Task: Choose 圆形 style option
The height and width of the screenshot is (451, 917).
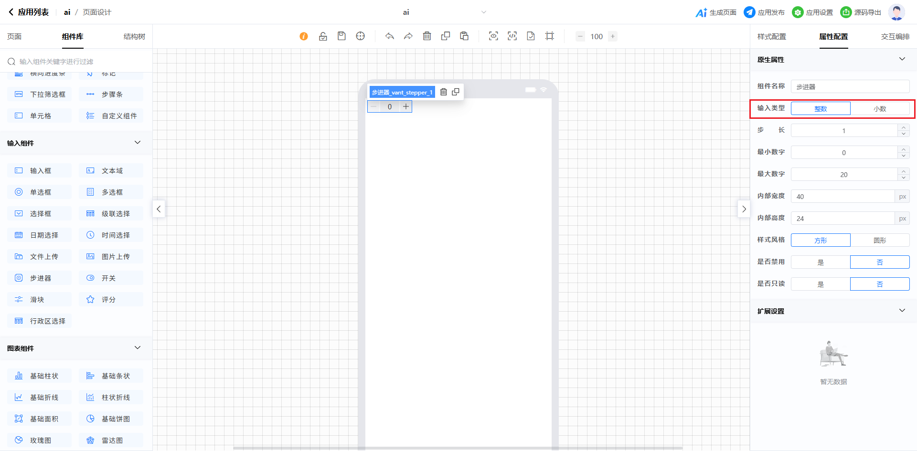Action: pos(880,241)
